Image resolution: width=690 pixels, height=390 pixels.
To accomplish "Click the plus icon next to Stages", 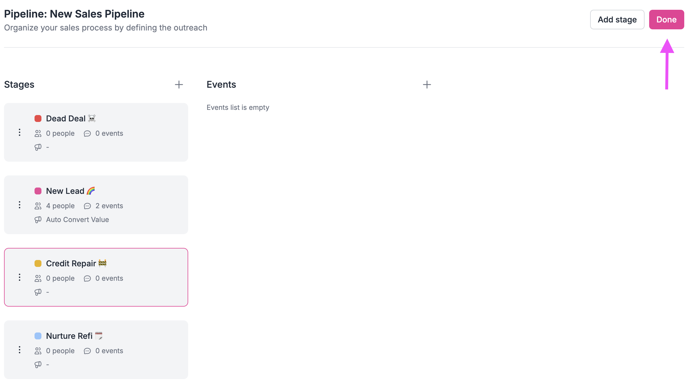I will [179, 84].
